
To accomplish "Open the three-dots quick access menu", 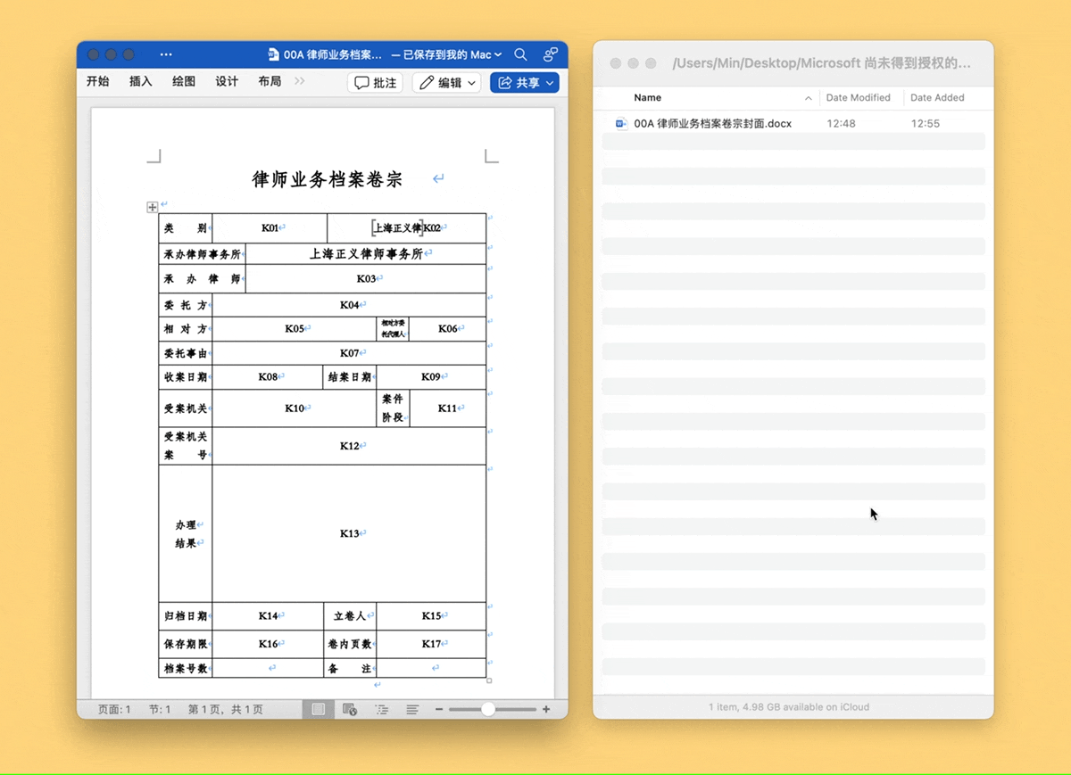I will pyautogui.click(x=166, y=54).
